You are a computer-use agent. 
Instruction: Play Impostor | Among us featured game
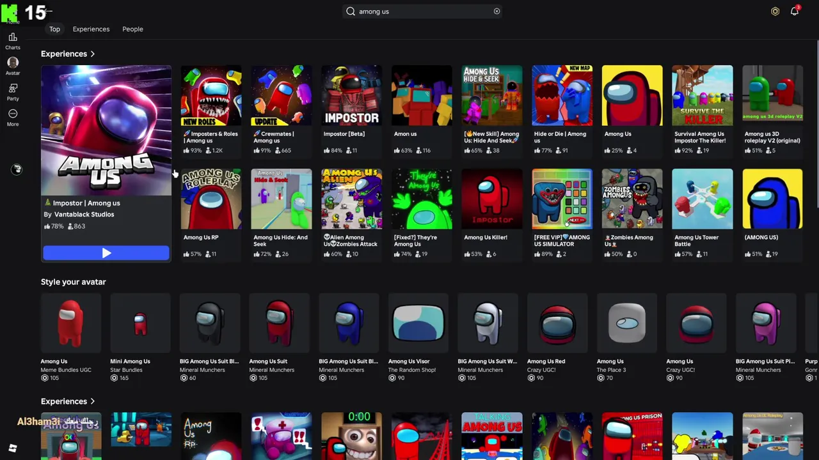pos(106,254)
